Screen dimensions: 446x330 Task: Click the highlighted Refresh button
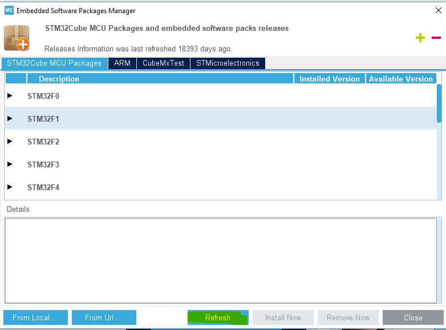point(218,317)
